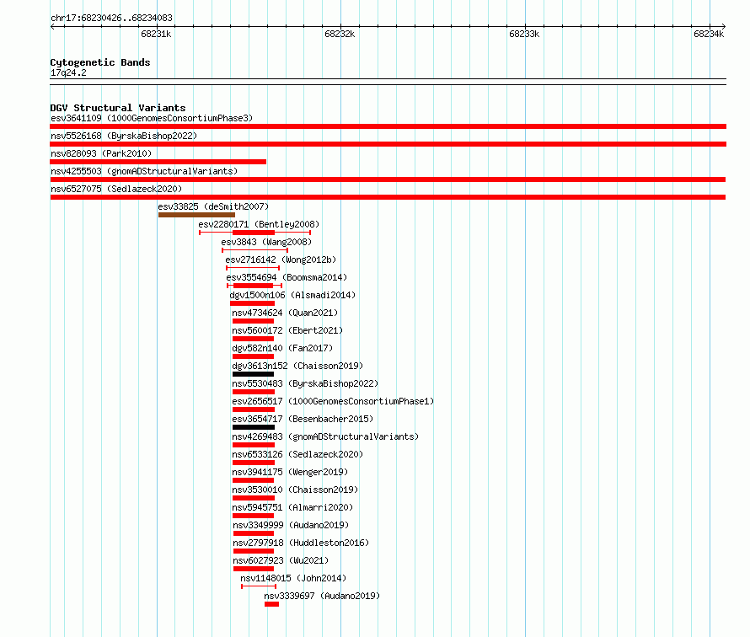
Task: Click the black bar under esv3654717
Action: click(x=254, y=427)
